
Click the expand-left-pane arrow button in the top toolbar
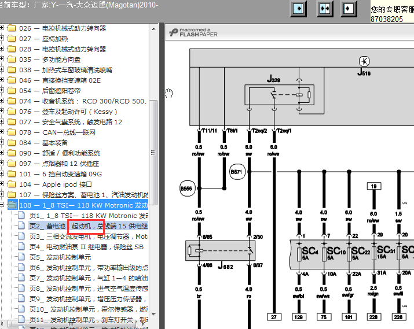[298, 9]
